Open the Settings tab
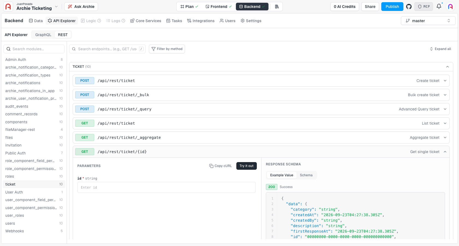 pos(251,21)
